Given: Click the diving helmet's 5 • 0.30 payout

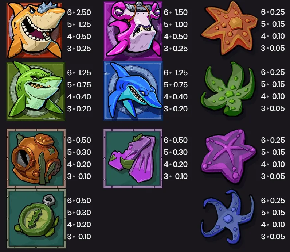Looking at the screenshot, I should pos(79,152).
